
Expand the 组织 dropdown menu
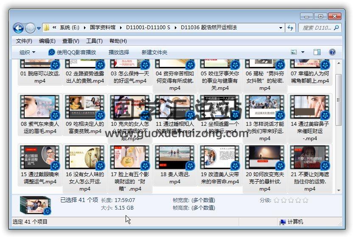pos(27,52)
